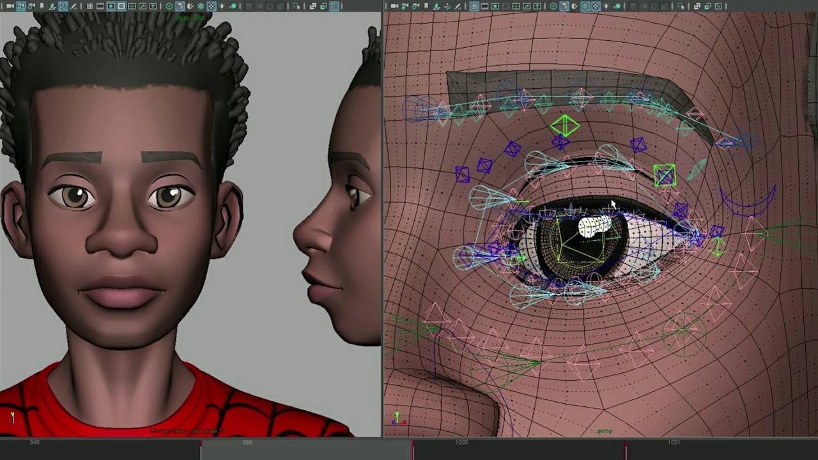
Task: Open Camera Attributes from left viewport toolbar
Action: click(x=31, y=6)
